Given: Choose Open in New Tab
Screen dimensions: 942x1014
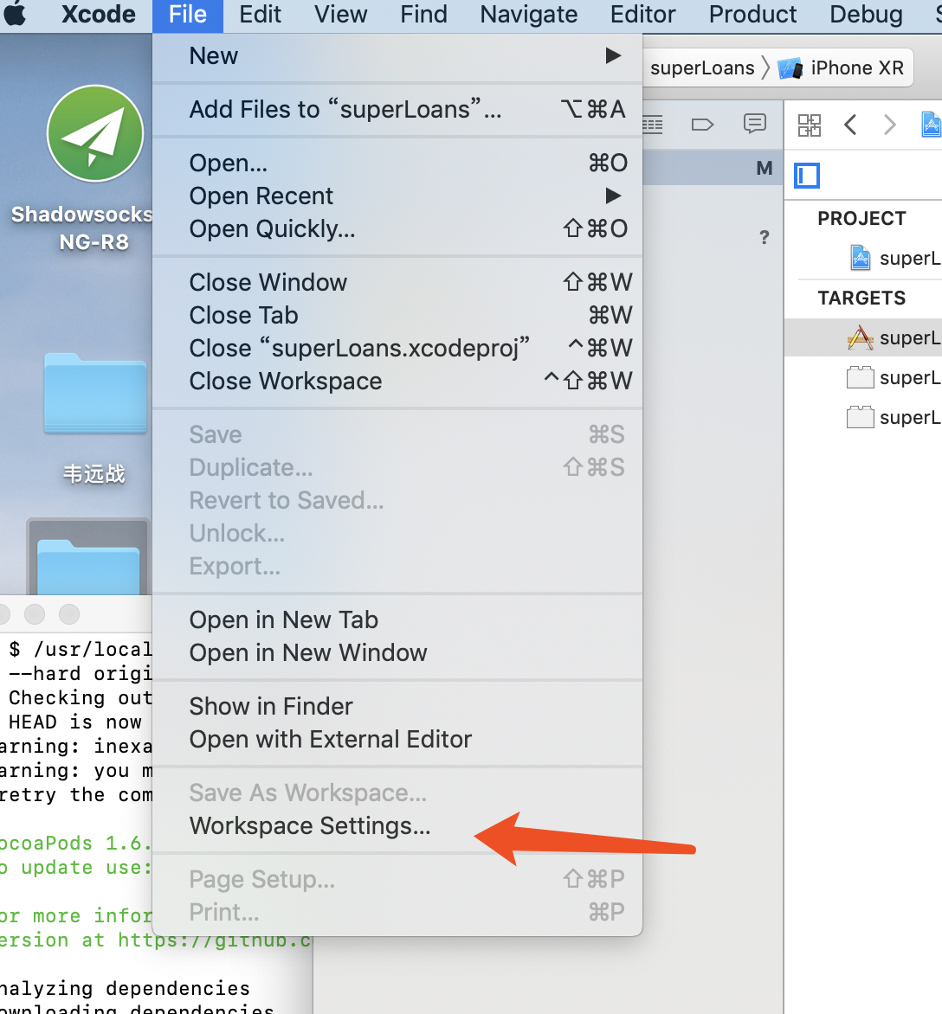Looking at the screenshot, I should point(397,620).
